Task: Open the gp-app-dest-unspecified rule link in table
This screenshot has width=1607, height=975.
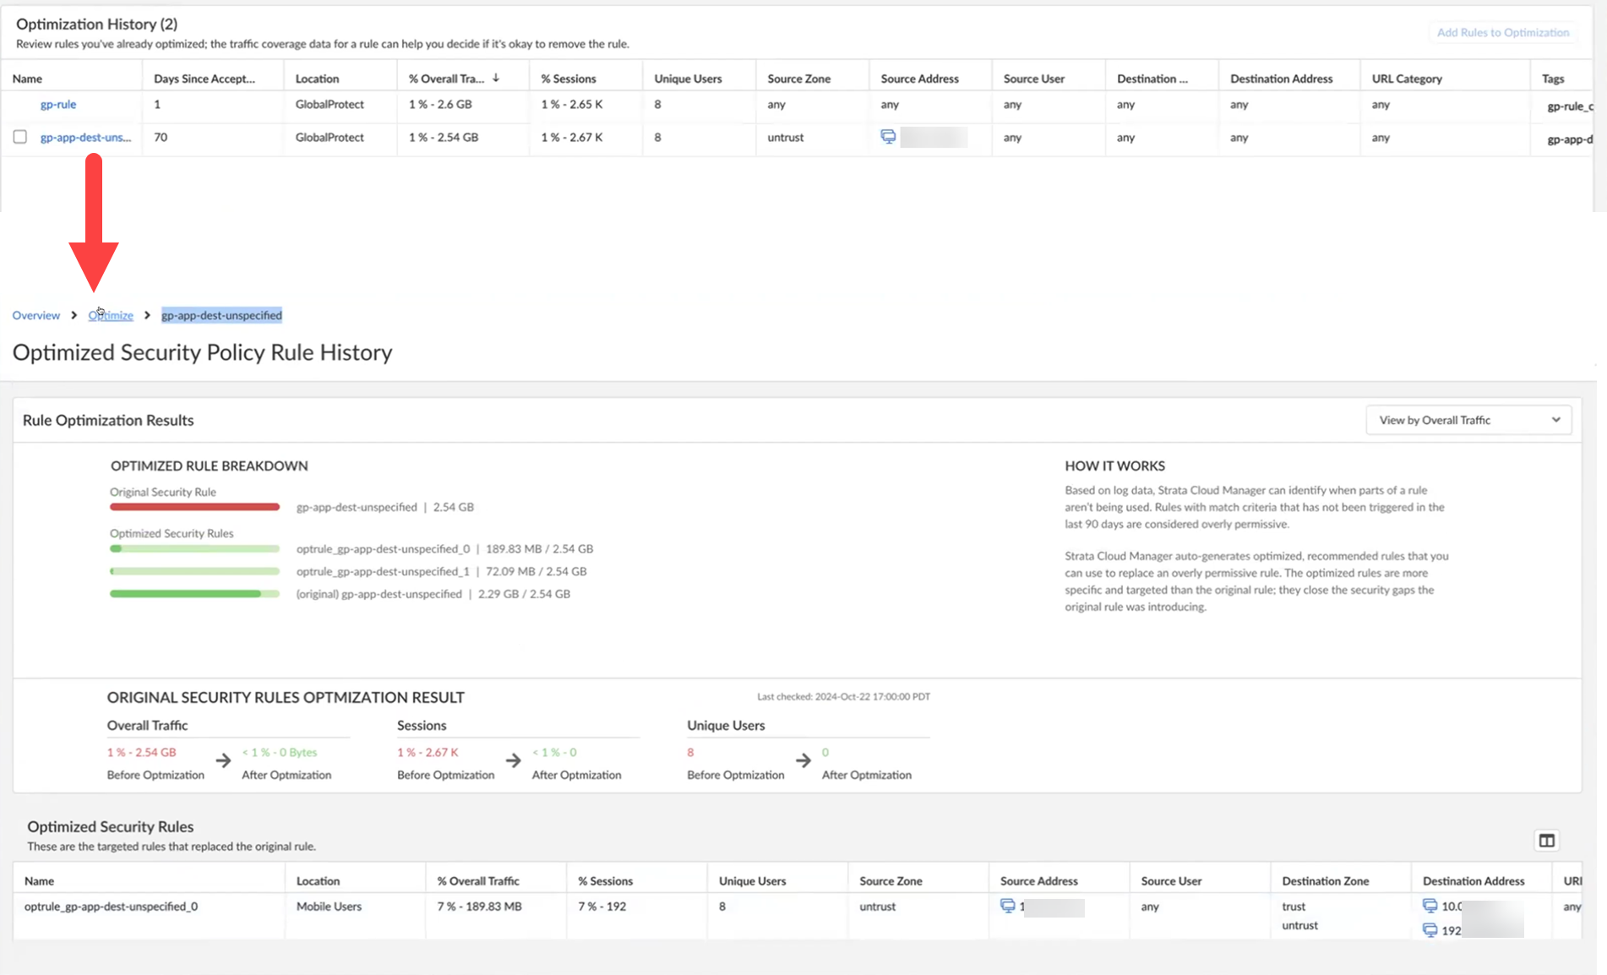Action: [x=85, y=138]
